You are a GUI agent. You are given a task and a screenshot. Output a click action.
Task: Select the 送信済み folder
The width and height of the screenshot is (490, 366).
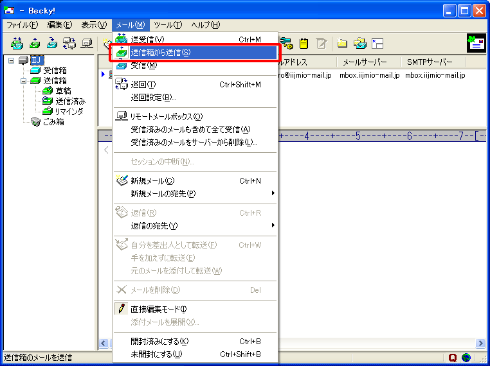[x=71, y=101]
